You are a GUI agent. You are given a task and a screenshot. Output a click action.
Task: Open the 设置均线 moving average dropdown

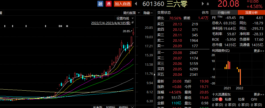point(125,18)
